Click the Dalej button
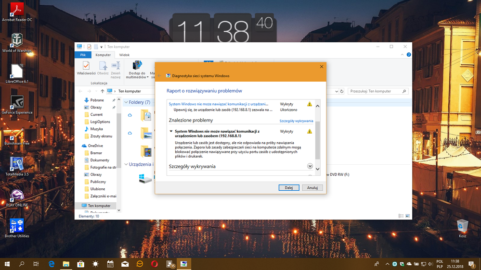The width and height of the screenshot is (481, 270). coord(288,187)
